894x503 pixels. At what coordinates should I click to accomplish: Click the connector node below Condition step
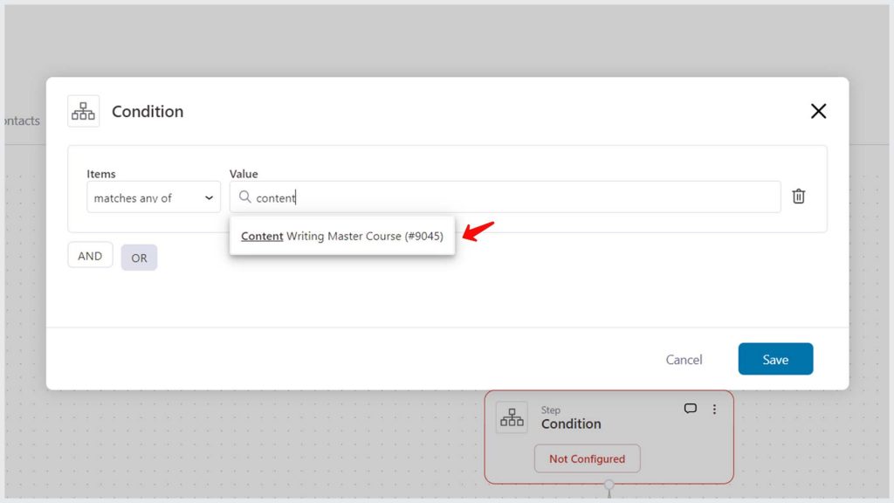(609, 486)
